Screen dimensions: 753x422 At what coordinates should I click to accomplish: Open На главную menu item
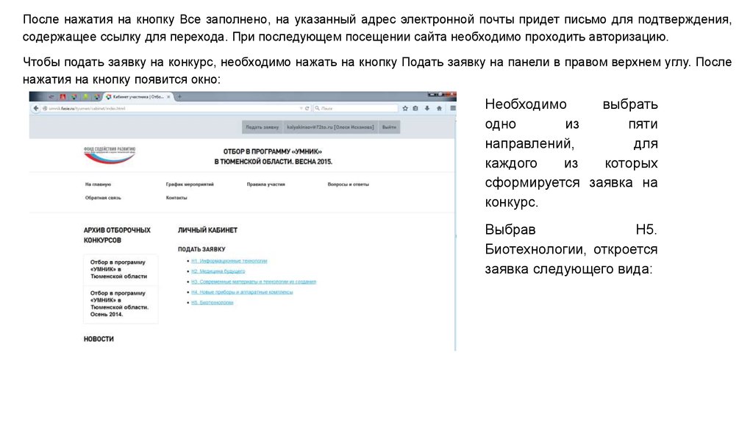[x=98, y=185]
